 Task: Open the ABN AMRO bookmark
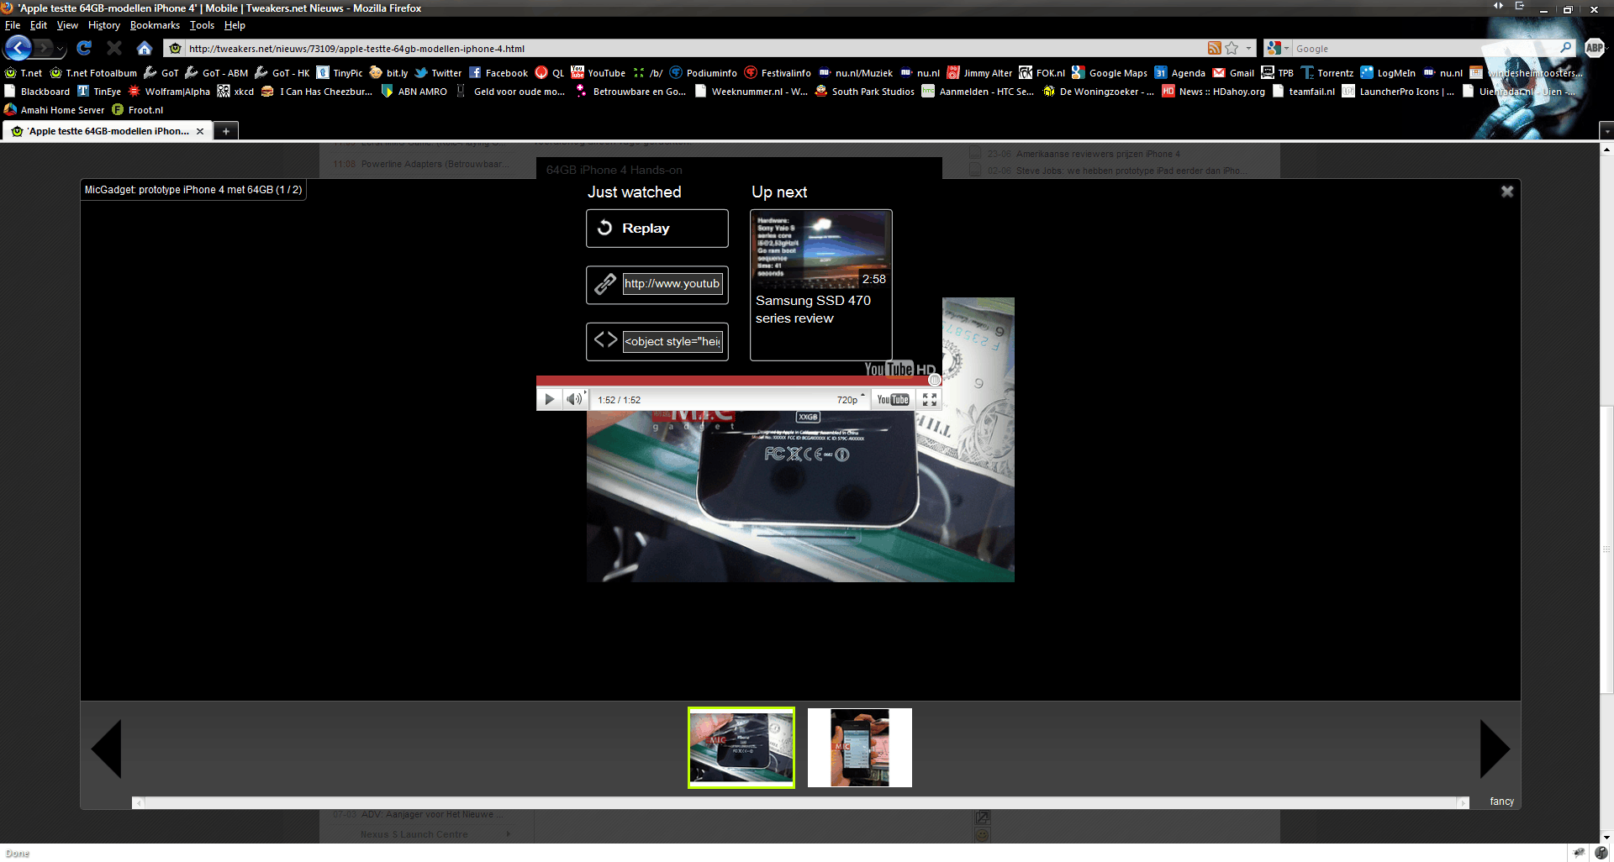[x=414, y=92]
